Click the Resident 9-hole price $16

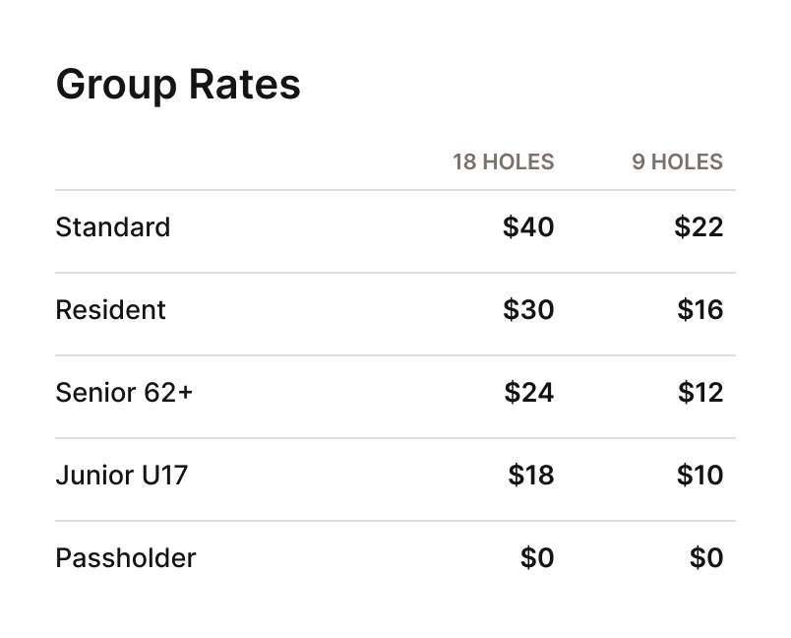coord(700,310)
